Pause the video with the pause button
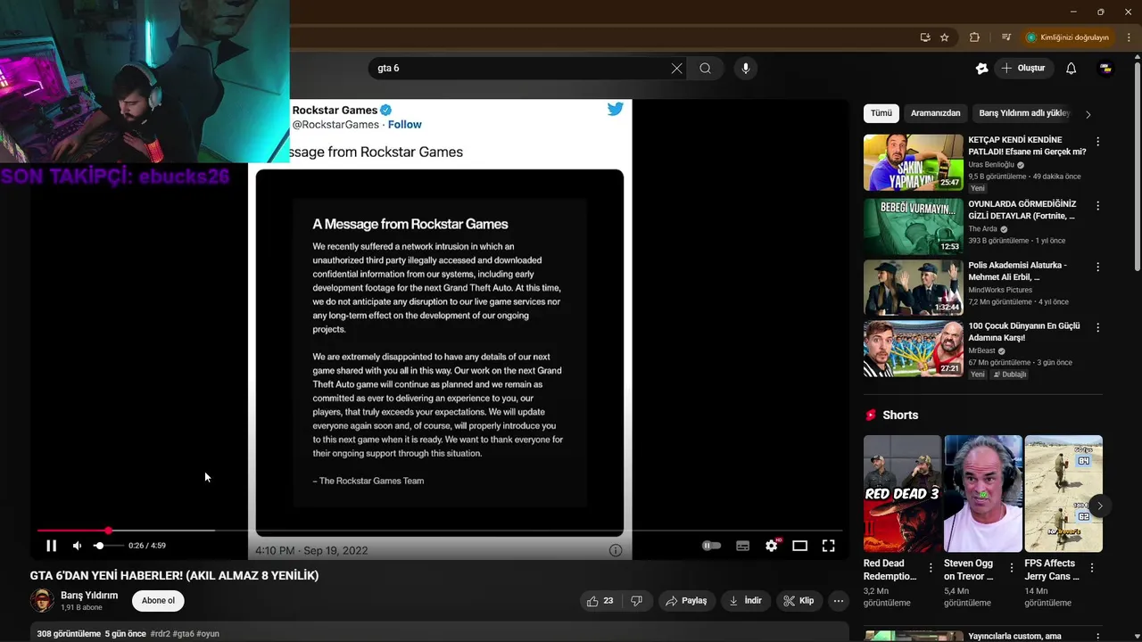Image resolution: width=1142 pixels, height=642 pixels. (x=51, y=546)
